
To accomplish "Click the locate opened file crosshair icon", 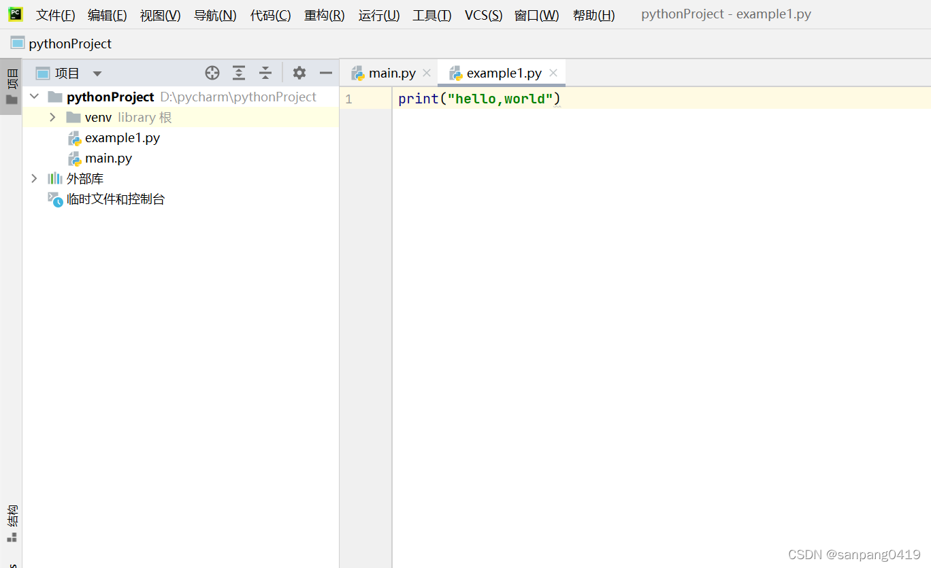I will [212, 73].
